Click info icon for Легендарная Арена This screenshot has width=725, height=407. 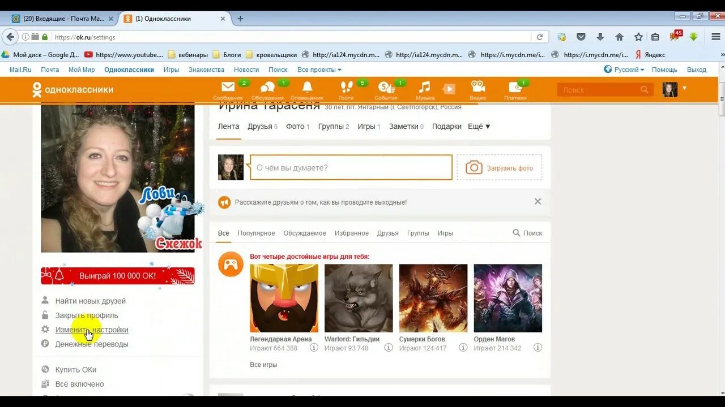[x=314, y=348]
